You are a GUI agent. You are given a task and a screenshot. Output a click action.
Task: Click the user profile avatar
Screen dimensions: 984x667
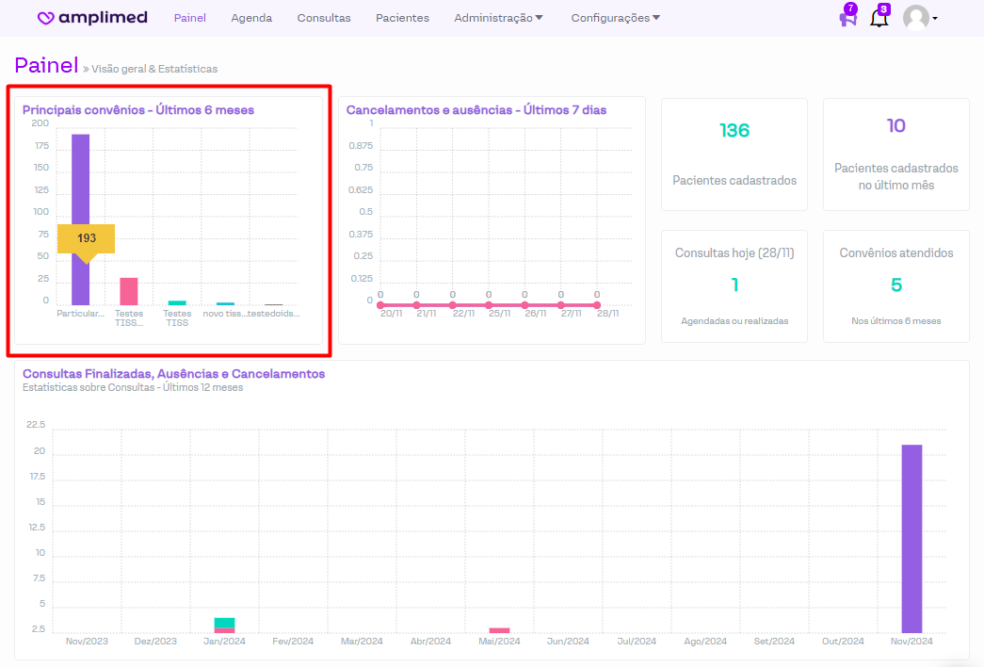click(915, 18)
